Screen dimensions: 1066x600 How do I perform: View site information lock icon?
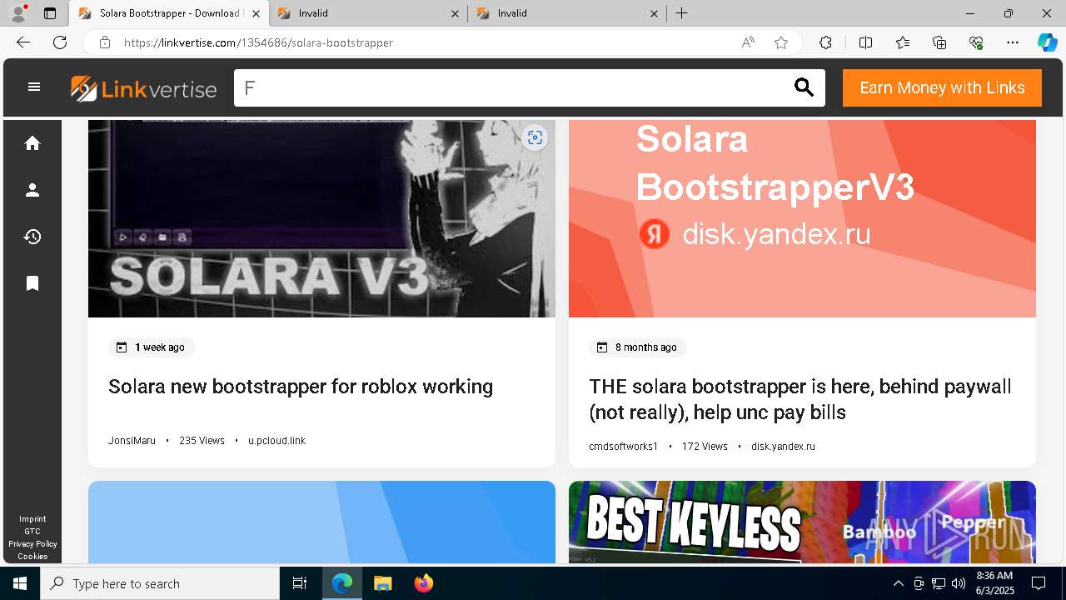(x=104, y=42)
